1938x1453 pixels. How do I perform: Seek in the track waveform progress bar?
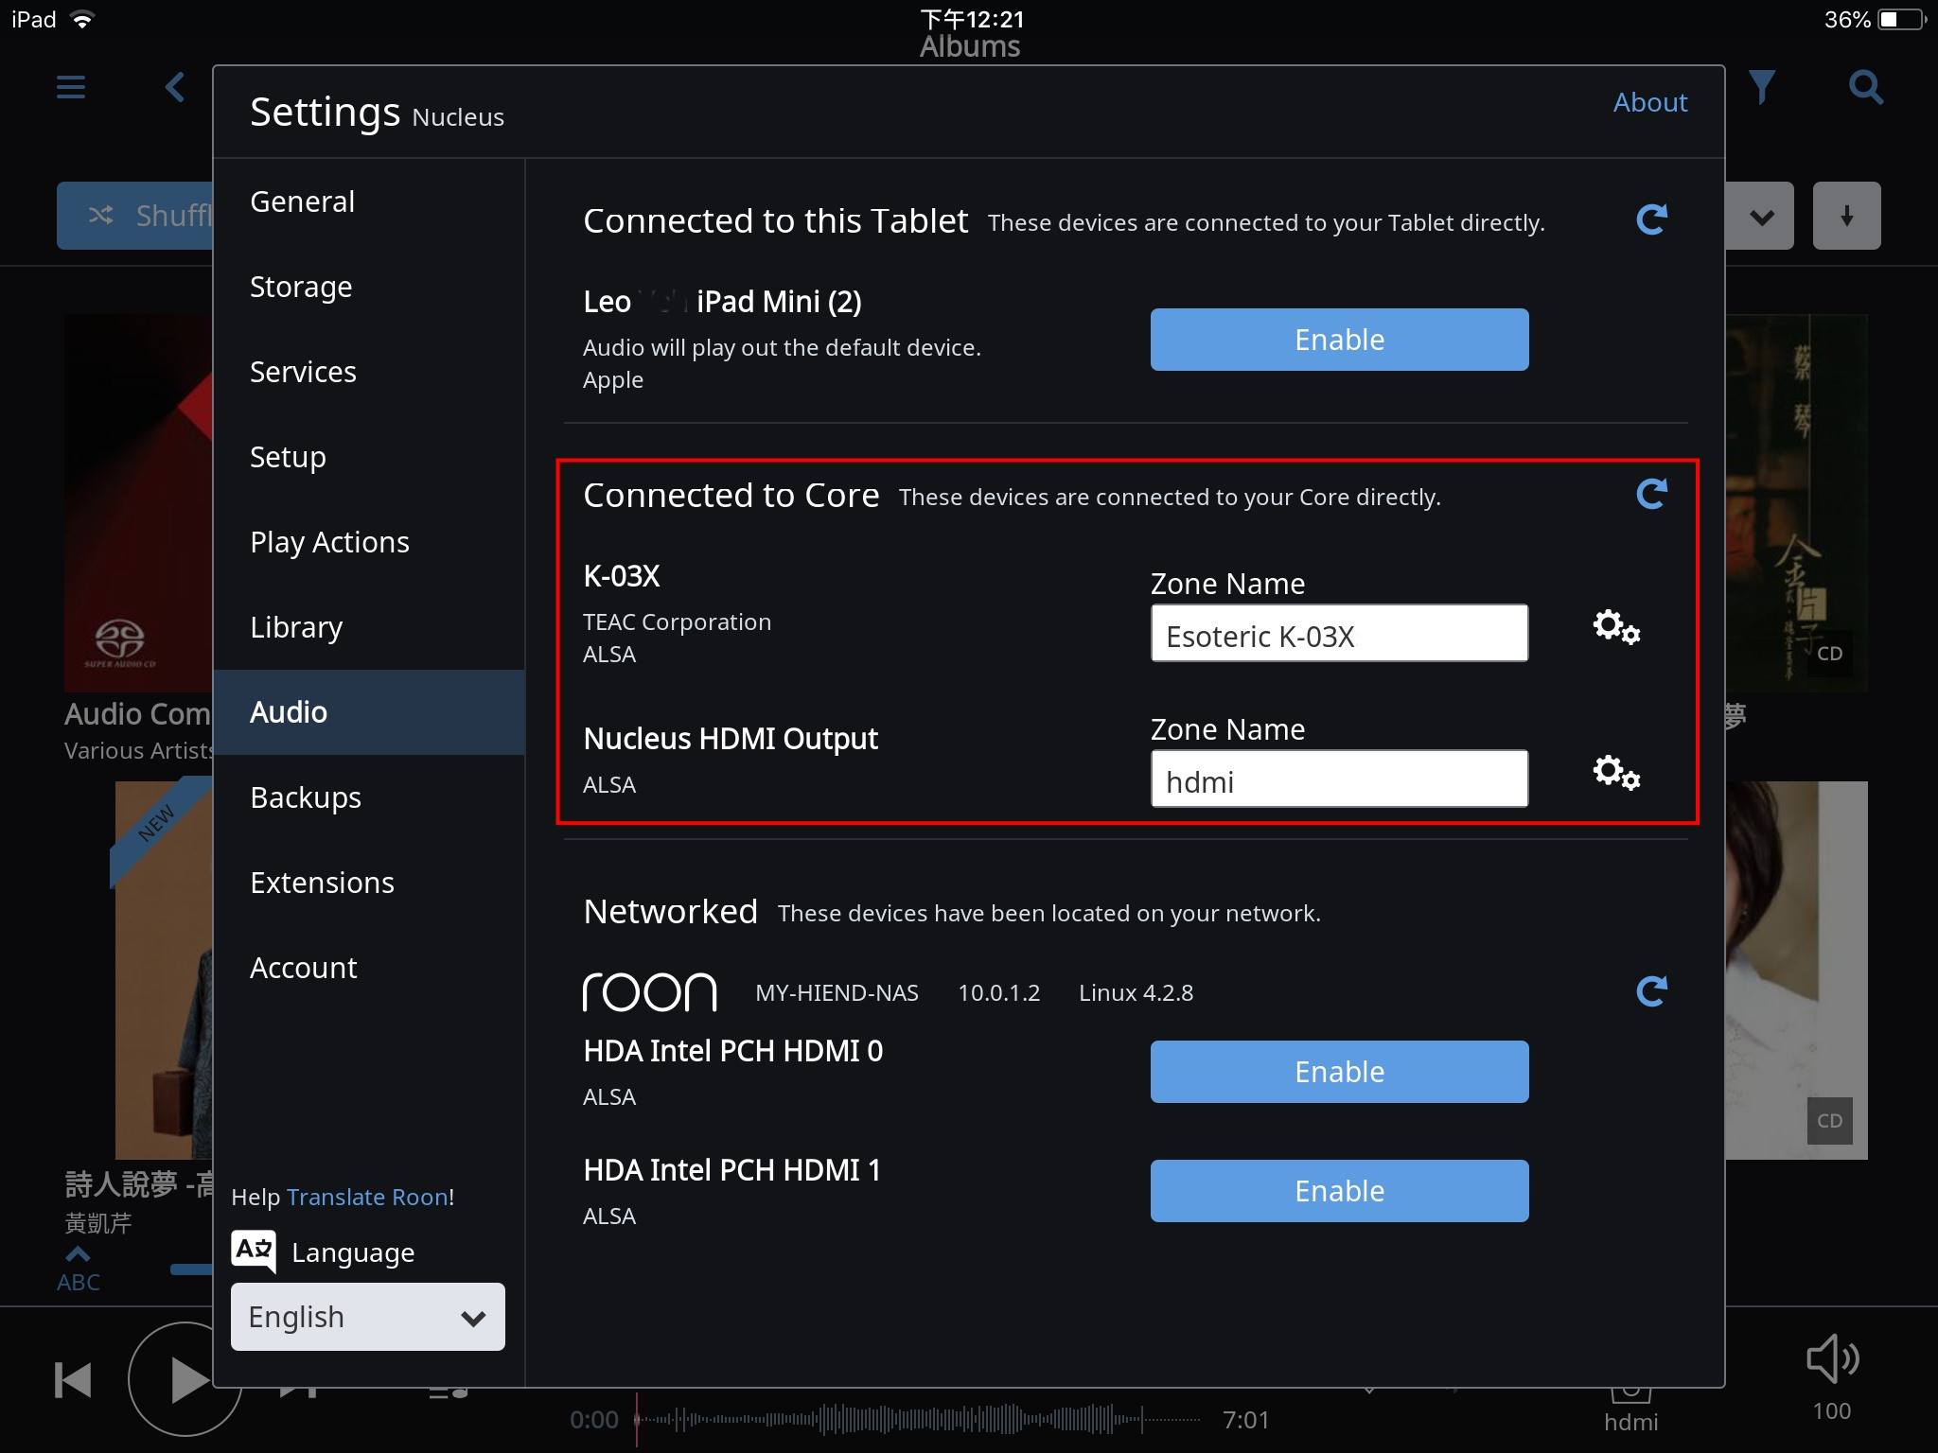[918, 1419]
